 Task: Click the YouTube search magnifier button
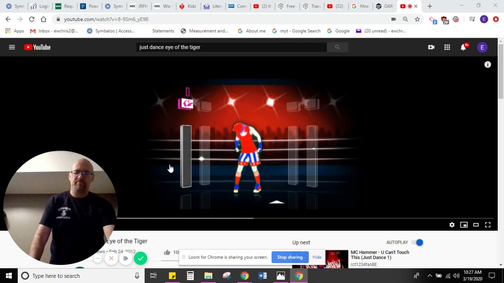click(337, 47)
